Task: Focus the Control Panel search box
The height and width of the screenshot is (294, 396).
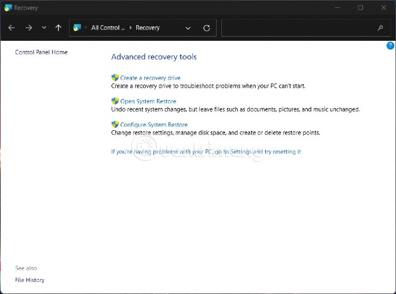Action: 306,28
